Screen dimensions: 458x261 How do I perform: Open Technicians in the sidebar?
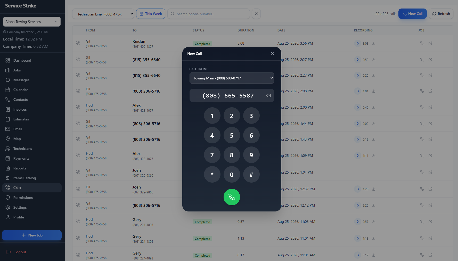(x=32, y=149)
